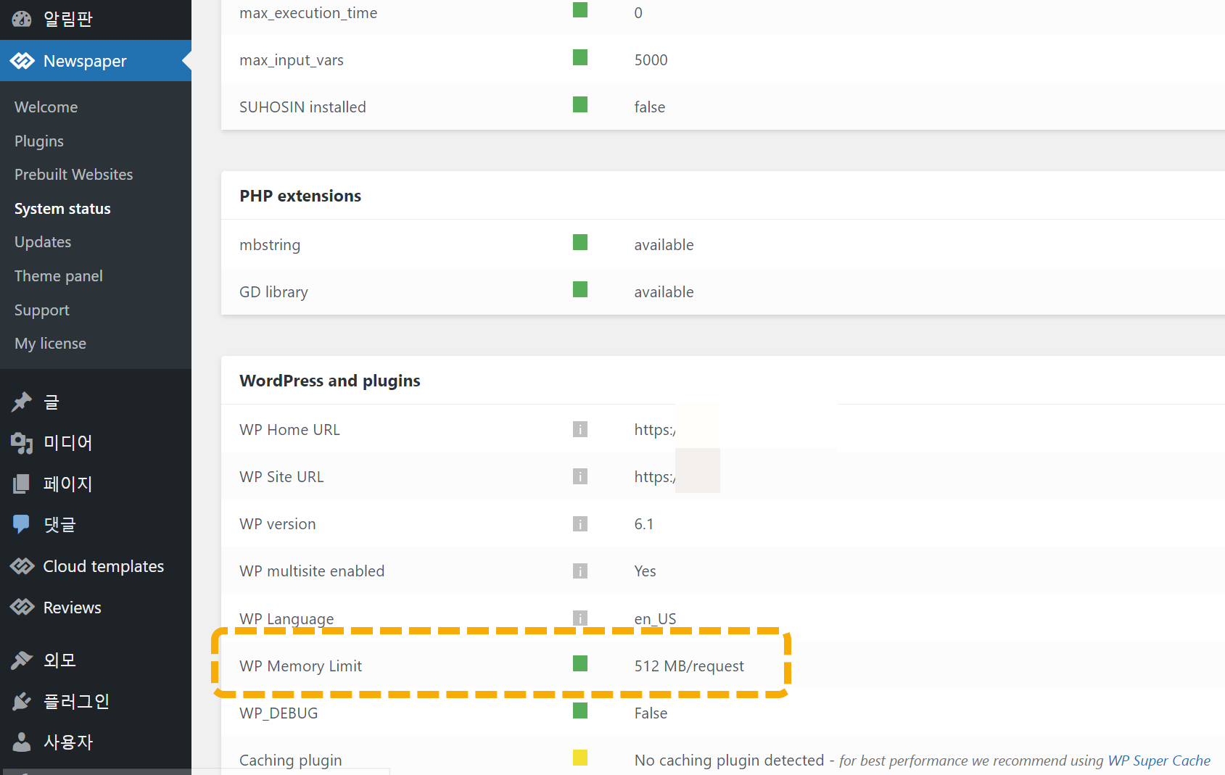Click the WP version value 6.1

click(644, 524)
